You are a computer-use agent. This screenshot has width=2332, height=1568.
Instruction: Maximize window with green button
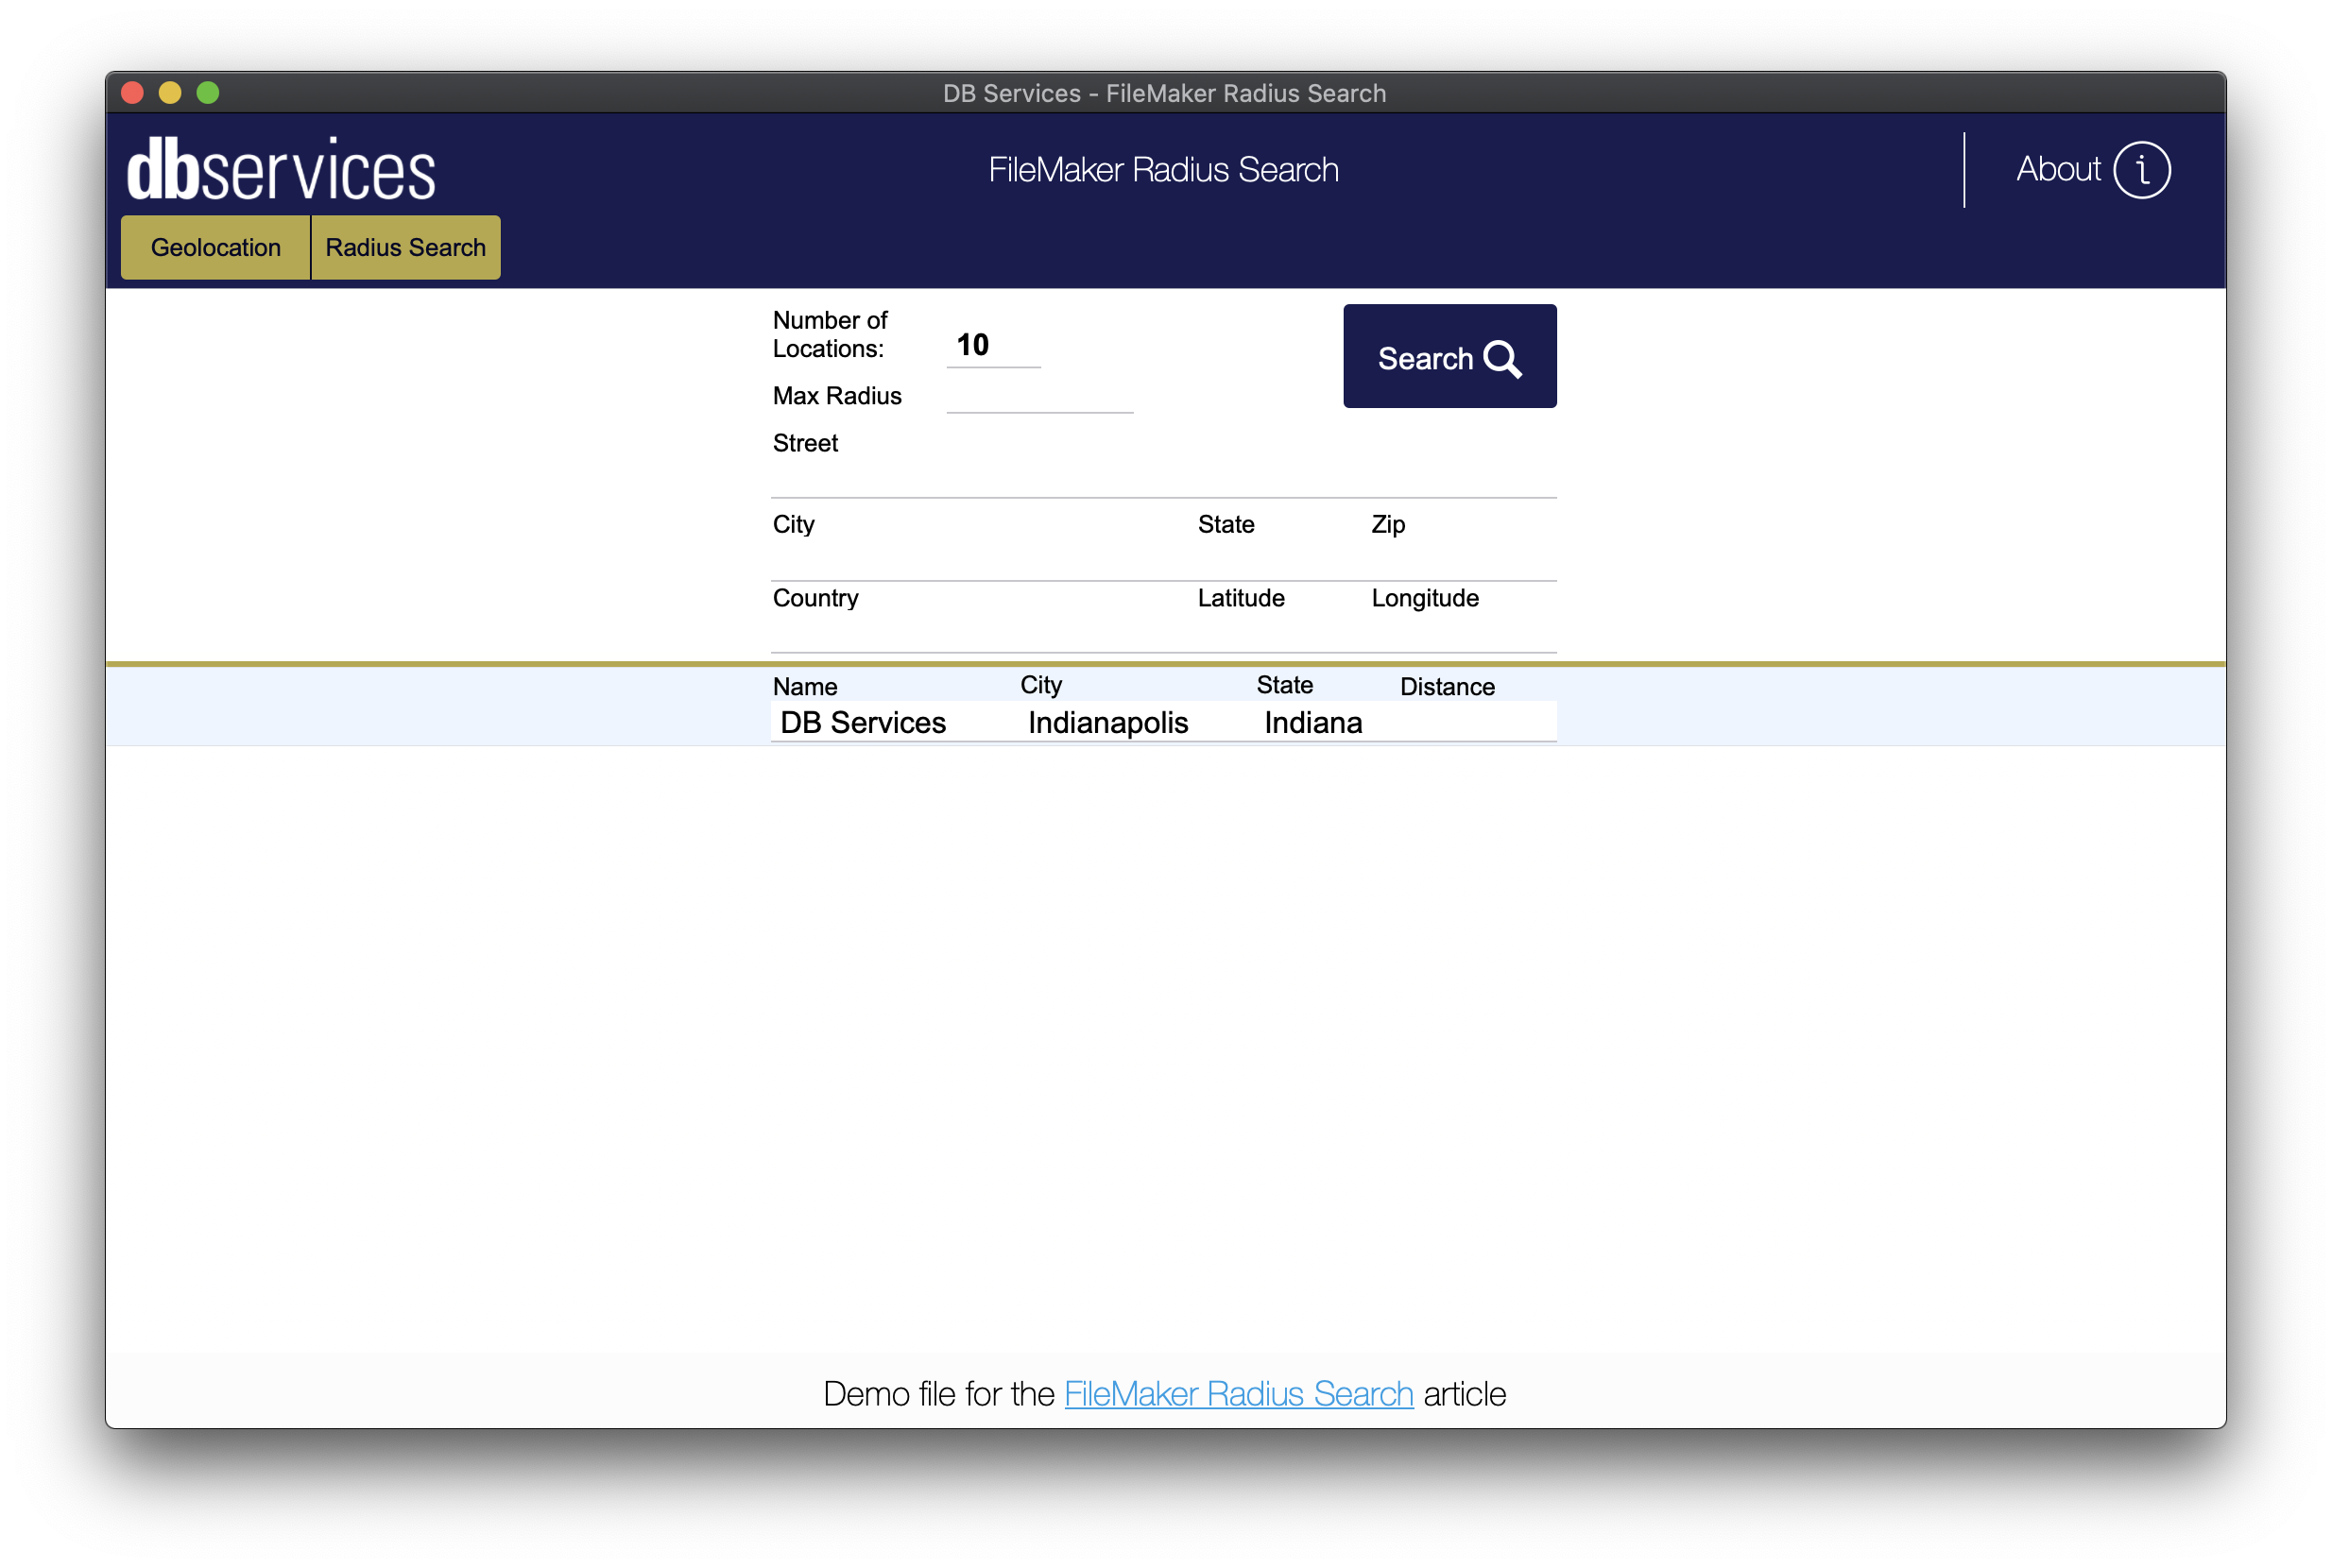[x=208, y=93]
